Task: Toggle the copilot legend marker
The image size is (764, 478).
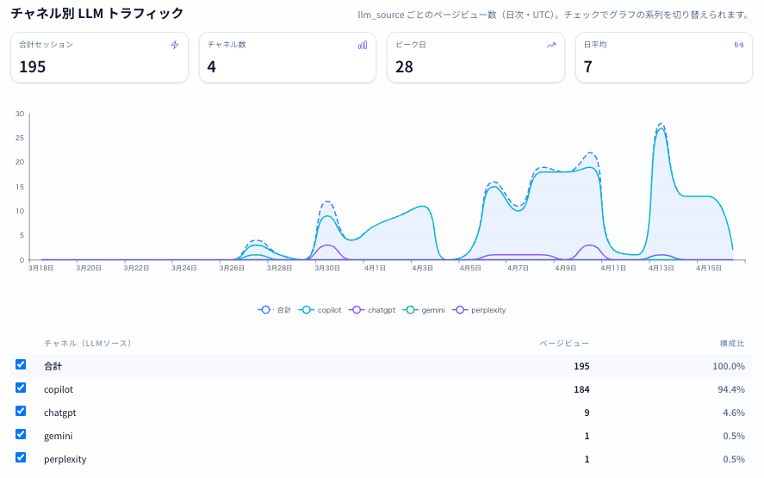Action: [x=306, y=310]
